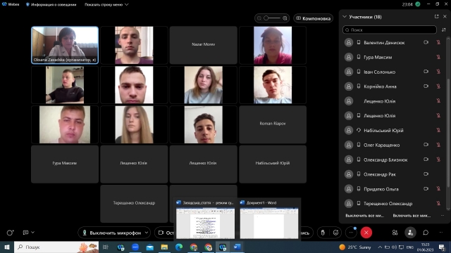This screenshot has width=451, height=253.
Task: Open apps icon in bottom right controls
Action: click(x=395, y=233)
